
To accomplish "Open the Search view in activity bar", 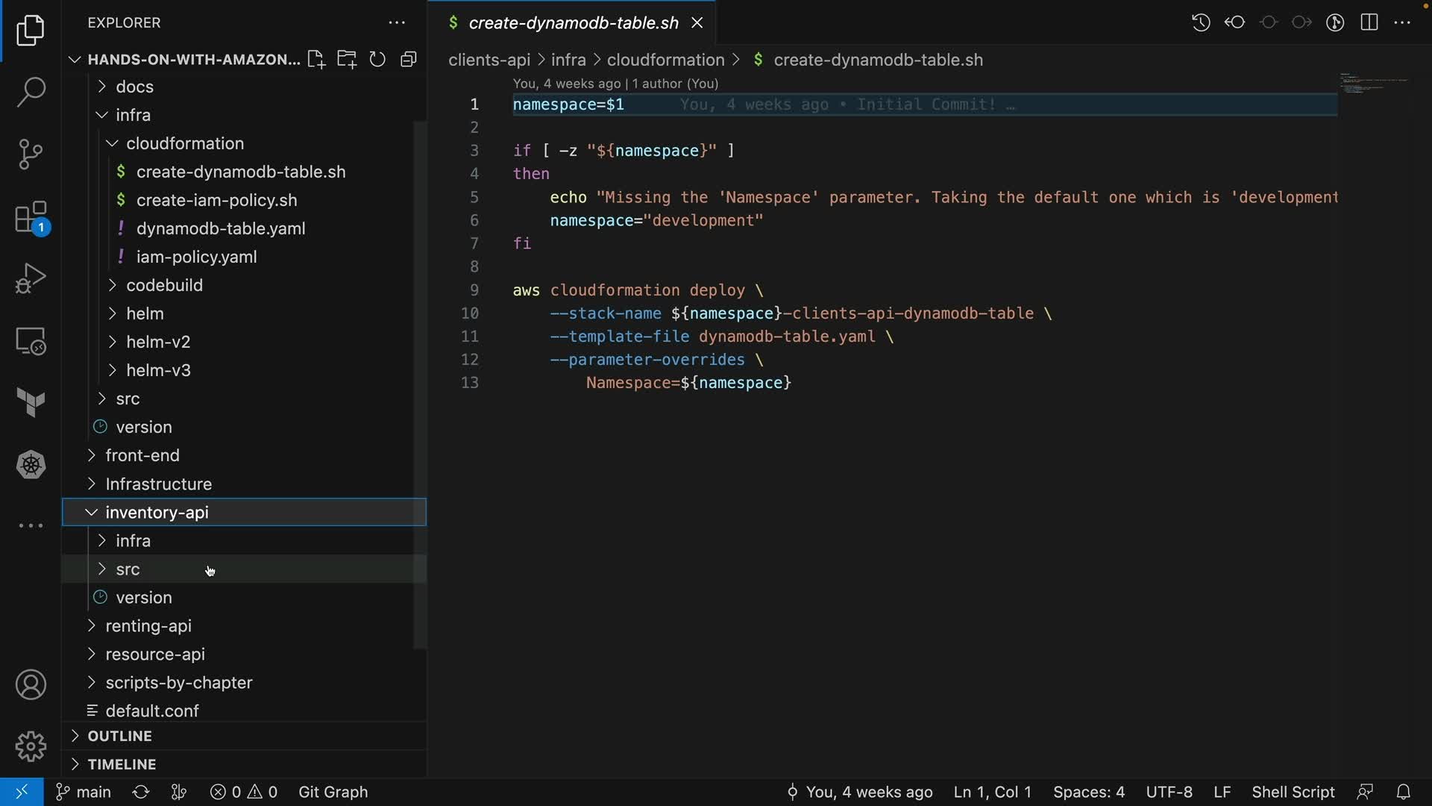I will (x=31, y=93).
